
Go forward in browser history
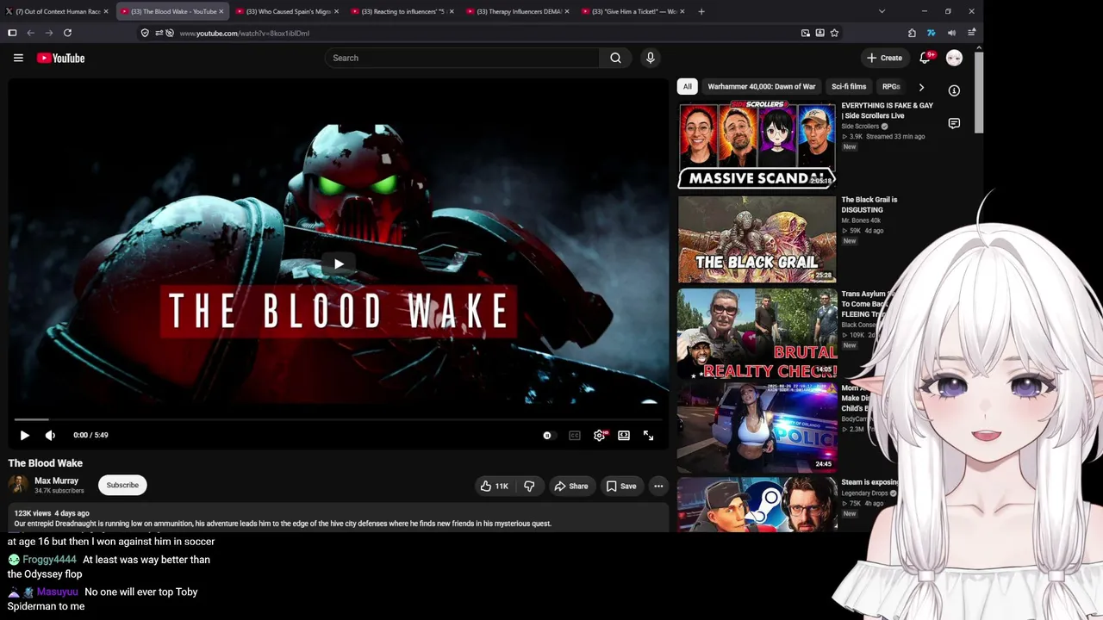point(48,33)
